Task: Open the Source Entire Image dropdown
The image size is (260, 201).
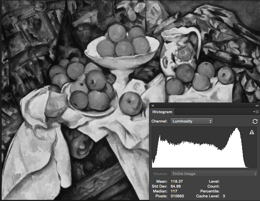Action: click(x=214, y=174)
